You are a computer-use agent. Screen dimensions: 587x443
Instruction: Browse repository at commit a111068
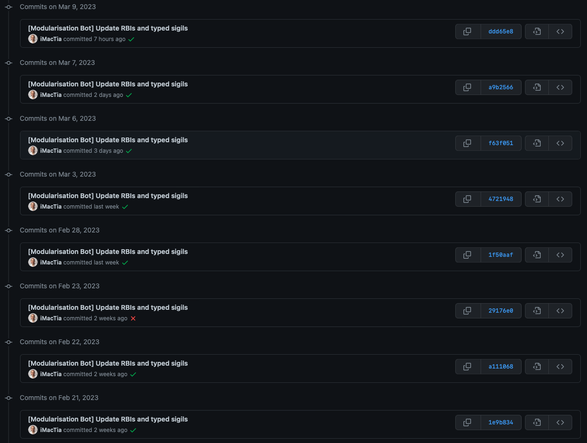[x=560, y=366]
